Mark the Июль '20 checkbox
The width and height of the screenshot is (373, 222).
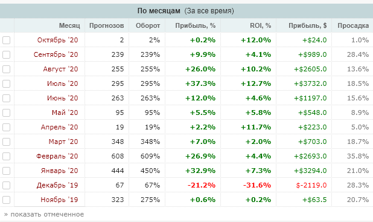coord(7,83)
